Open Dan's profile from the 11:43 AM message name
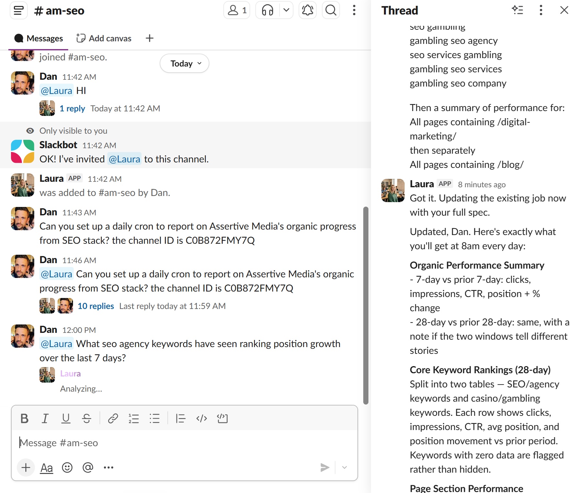This screenshot has width=583, height=493. [x=48, y=212]
